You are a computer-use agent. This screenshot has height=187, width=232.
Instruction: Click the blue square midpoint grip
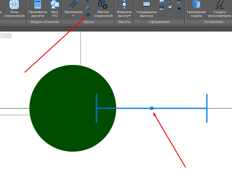[x=152, y=108]
